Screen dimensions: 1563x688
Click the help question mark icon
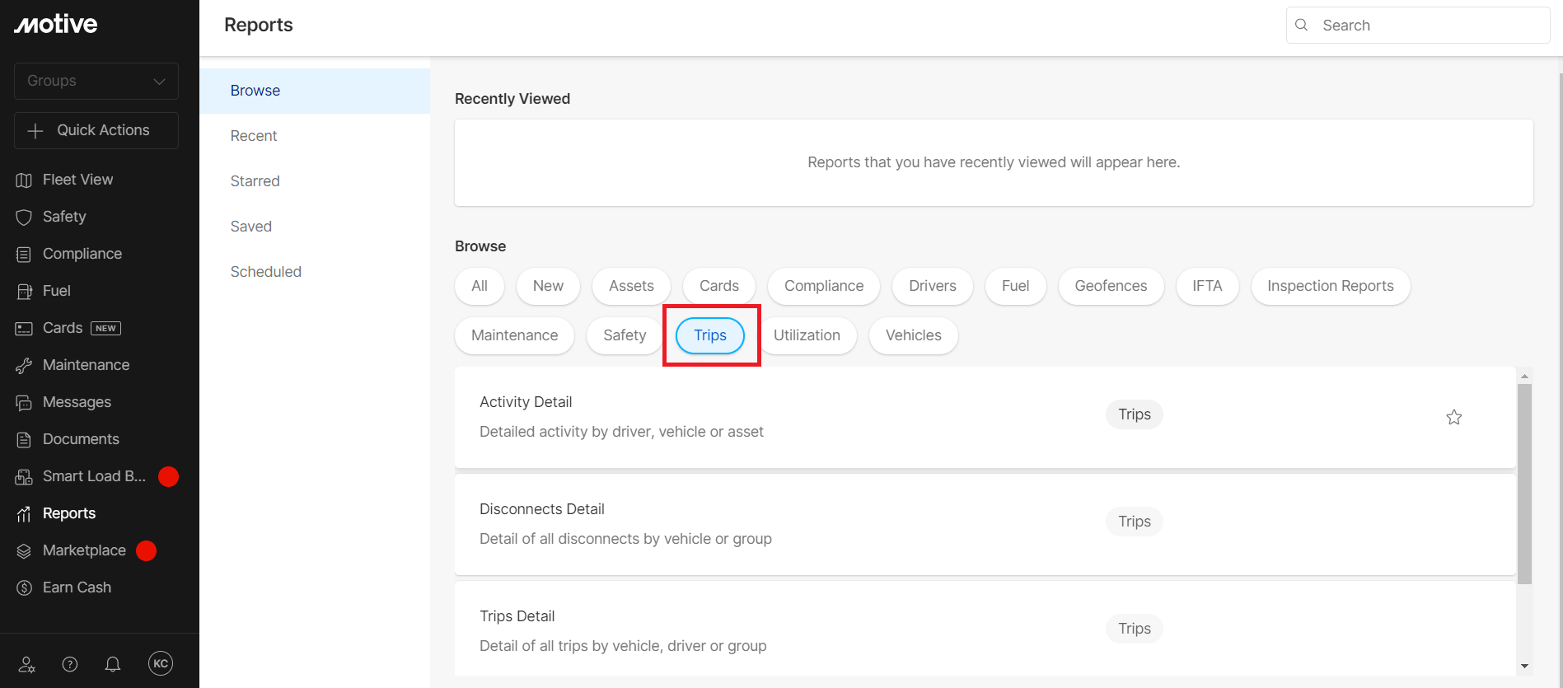coord(70,664)
